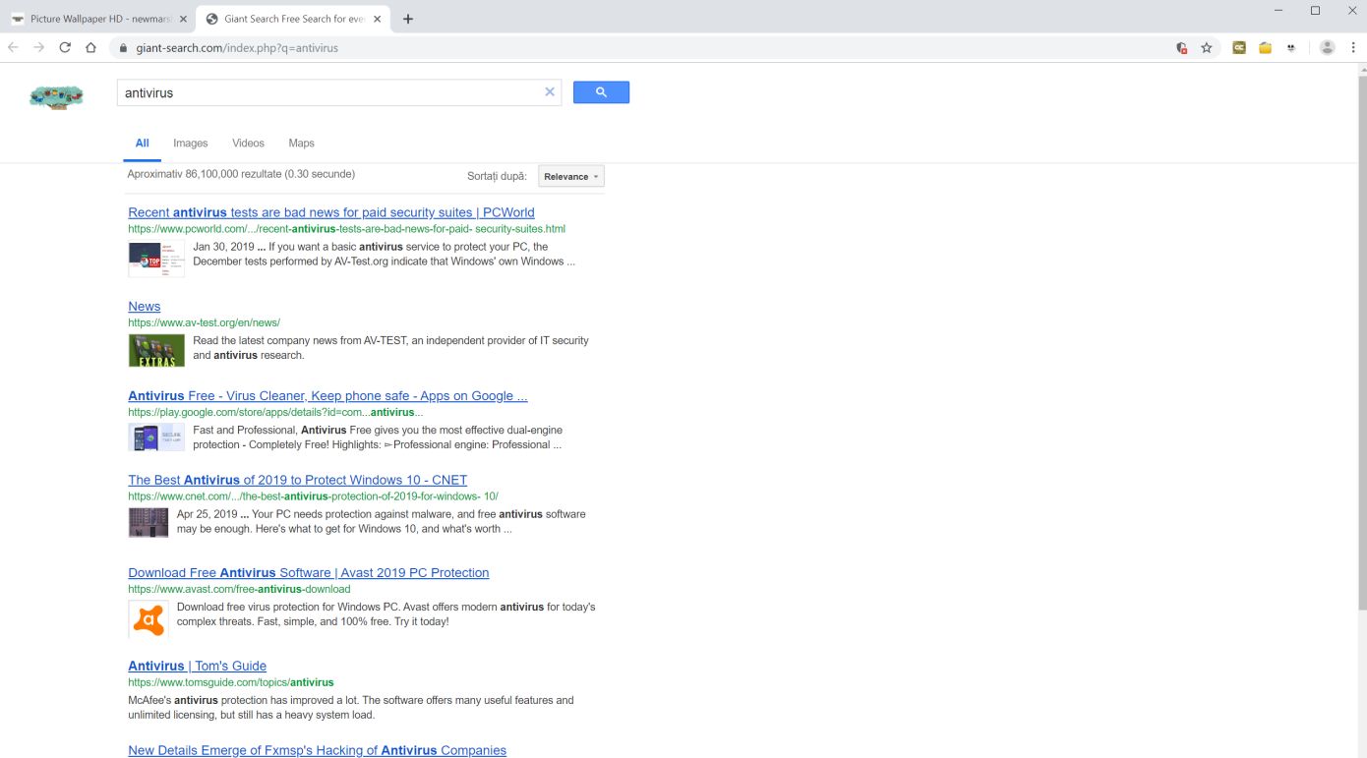Select the All results tab
This screenshot has width=1367, height=758.
point(143,144)
